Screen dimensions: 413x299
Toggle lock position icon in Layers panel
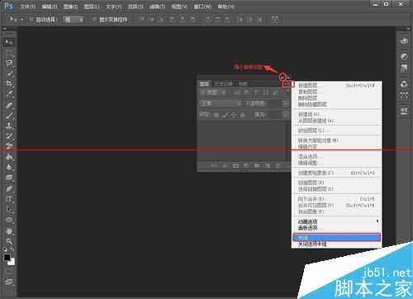(x=234, y=115)
